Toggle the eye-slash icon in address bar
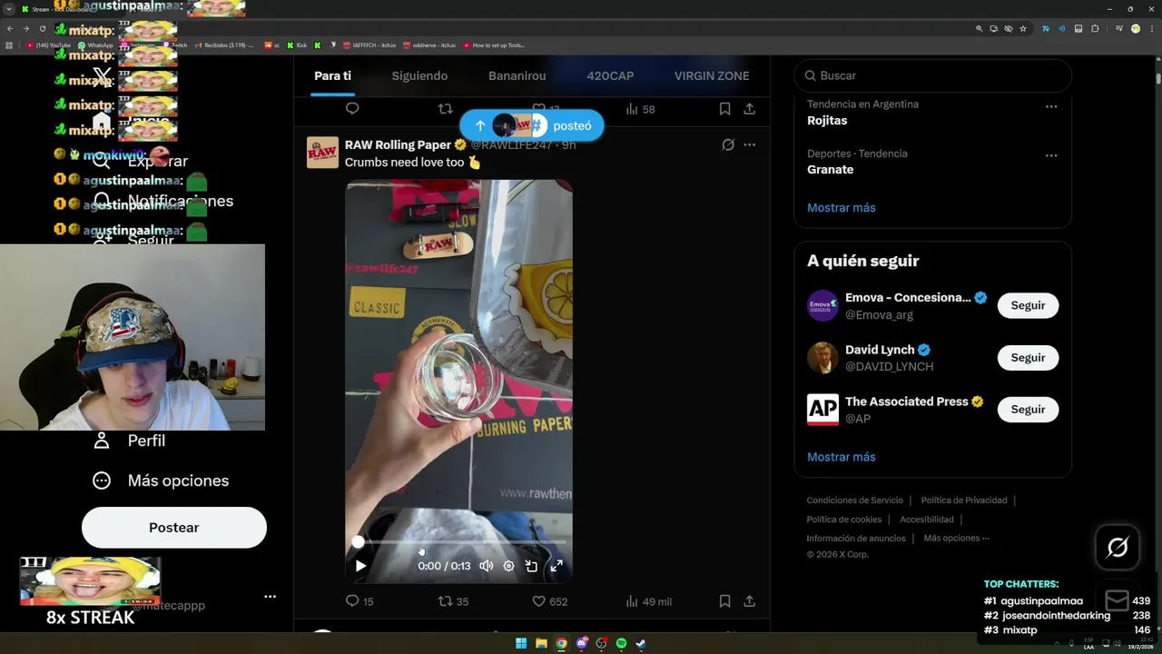This screenshot has width=1162, height=654. (x=1009, y=28)
